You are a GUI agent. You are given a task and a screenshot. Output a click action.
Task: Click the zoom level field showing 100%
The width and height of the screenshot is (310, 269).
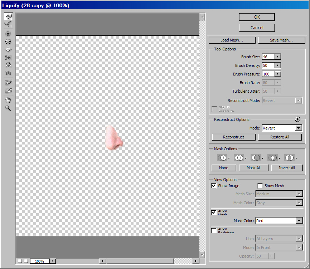(40, 261)
